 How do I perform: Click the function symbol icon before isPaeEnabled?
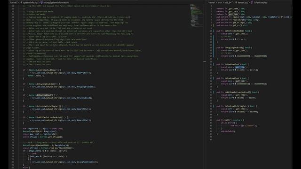pyautogui.click(x=252, y=2)
